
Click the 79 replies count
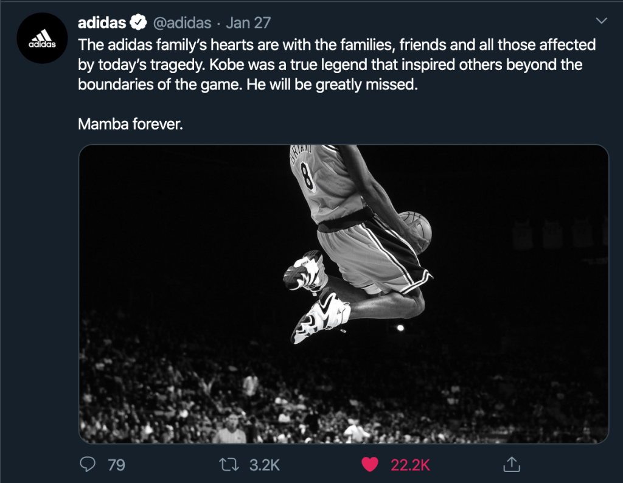click(x=116, y=465)
